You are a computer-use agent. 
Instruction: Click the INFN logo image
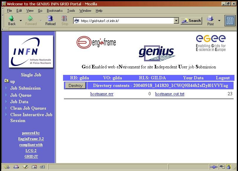point(31,51)
